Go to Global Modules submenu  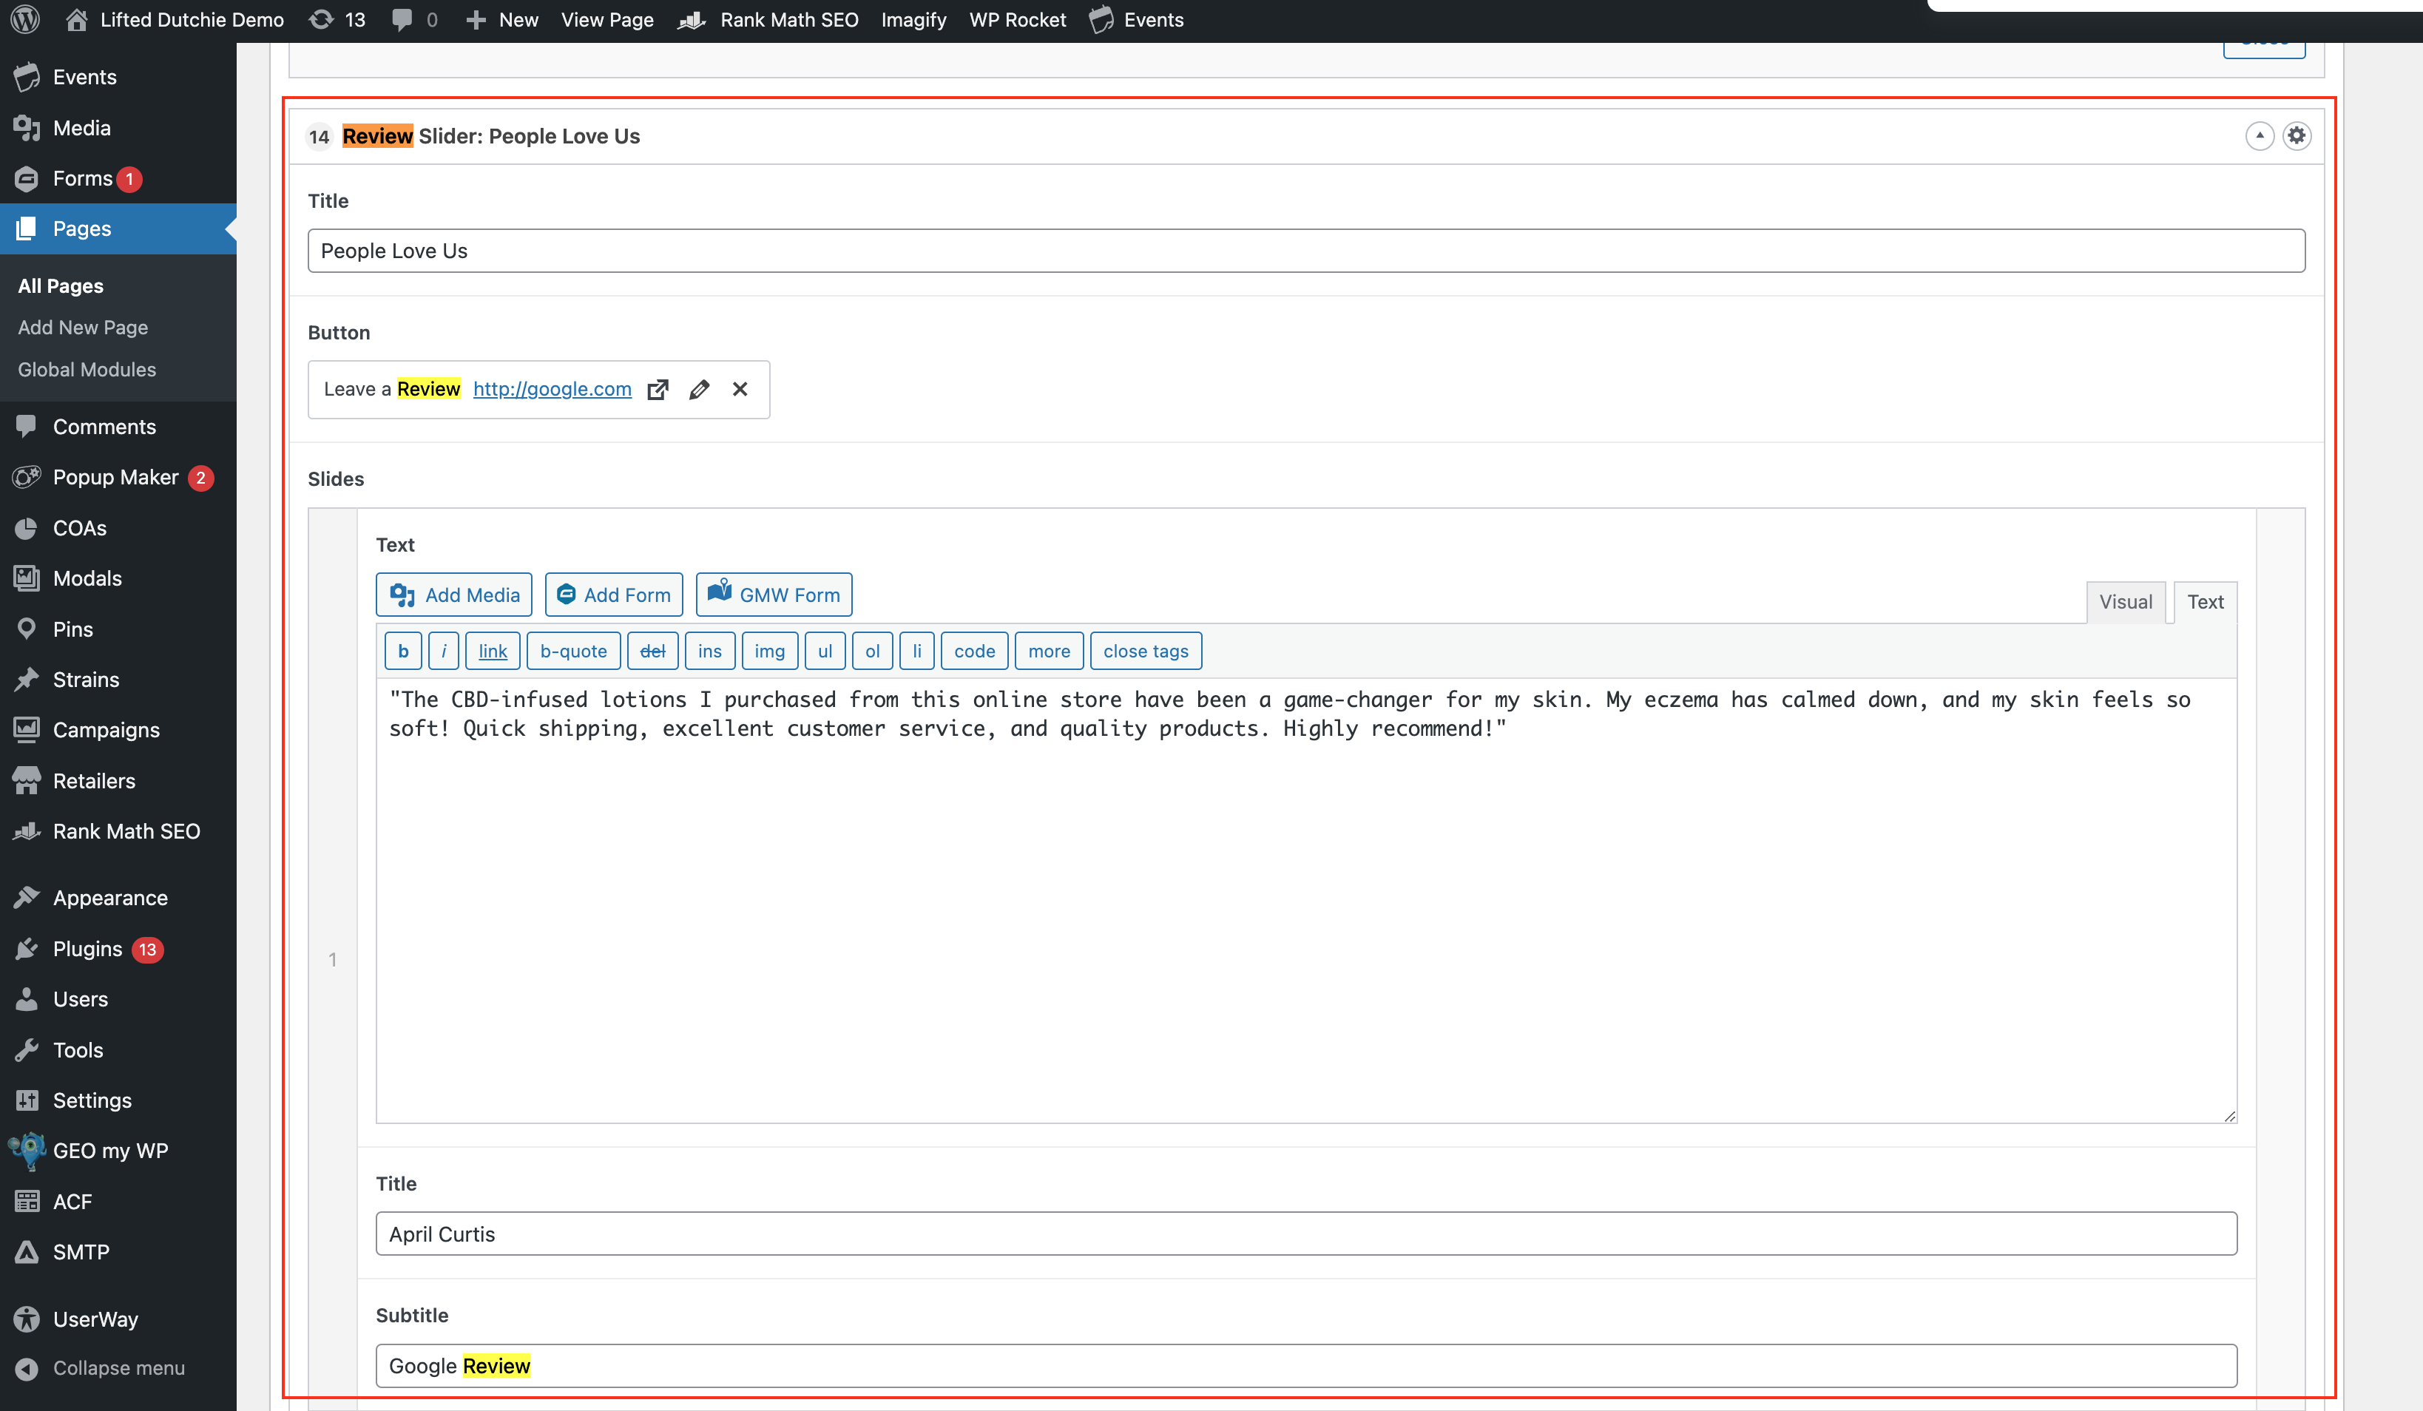(x=87, y=369)
